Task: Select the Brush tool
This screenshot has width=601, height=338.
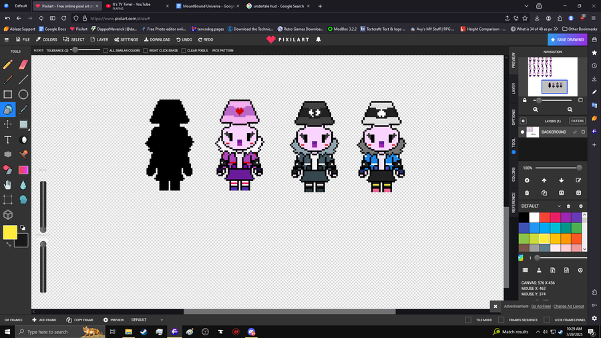Action: coord(7,79)
